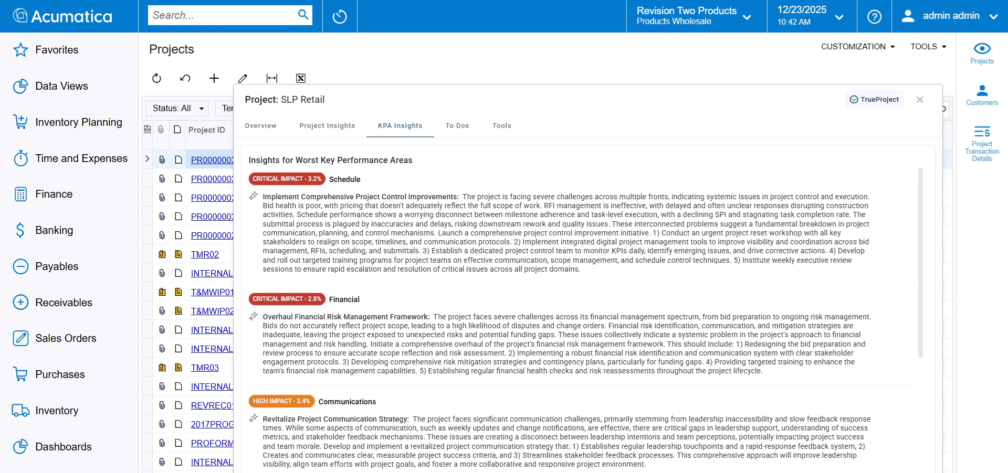Expand the Status: All filter dropdown

[x=177, y=109]
